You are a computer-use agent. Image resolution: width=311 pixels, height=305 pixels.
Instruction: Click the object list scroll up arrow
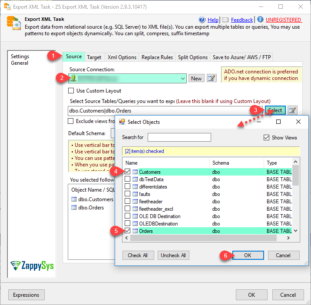(x=296, y=162)
